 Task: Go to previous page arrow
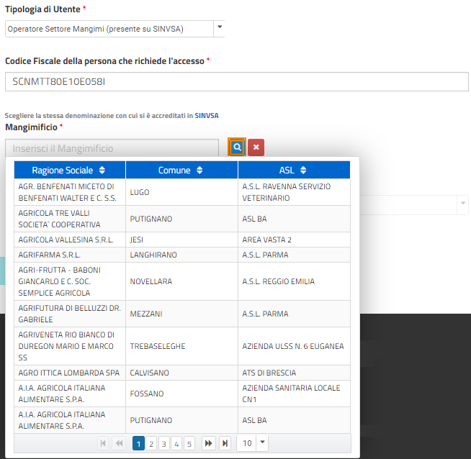(119, 443)
